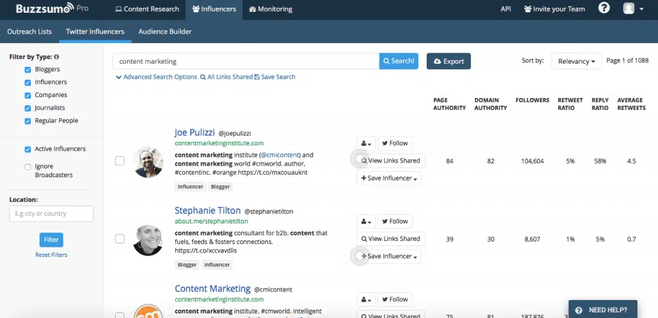
Task: Click the Filter by Type info icon
Action: coord(57,57)
